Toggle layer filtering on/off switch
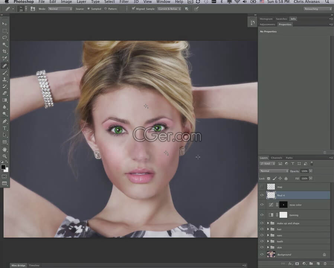Viewport: 334px width, 268px height. point(312,163)
